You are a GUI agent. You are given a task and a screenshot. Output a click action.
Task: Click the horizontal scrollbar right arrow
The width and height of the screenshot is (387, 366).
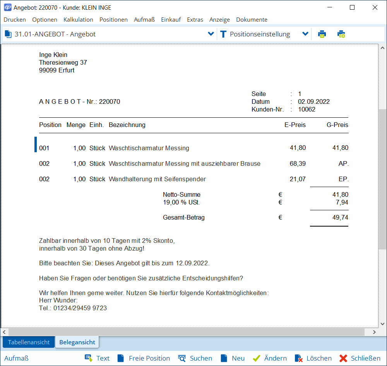[374, 332]
